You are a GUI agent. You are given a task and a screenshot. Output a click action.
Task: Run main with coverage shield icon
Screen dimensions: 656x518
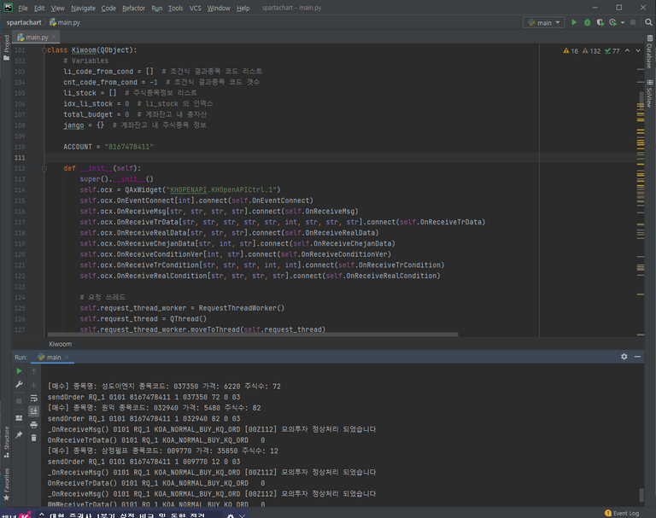[x=600, y=22]
